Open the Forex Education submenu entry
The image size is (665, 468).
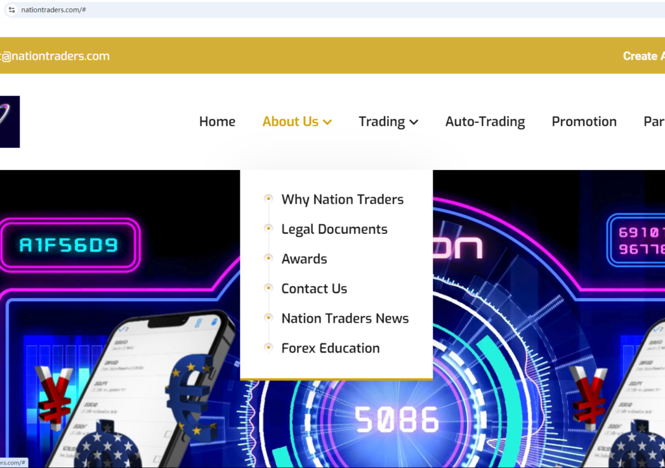[331, 348]
